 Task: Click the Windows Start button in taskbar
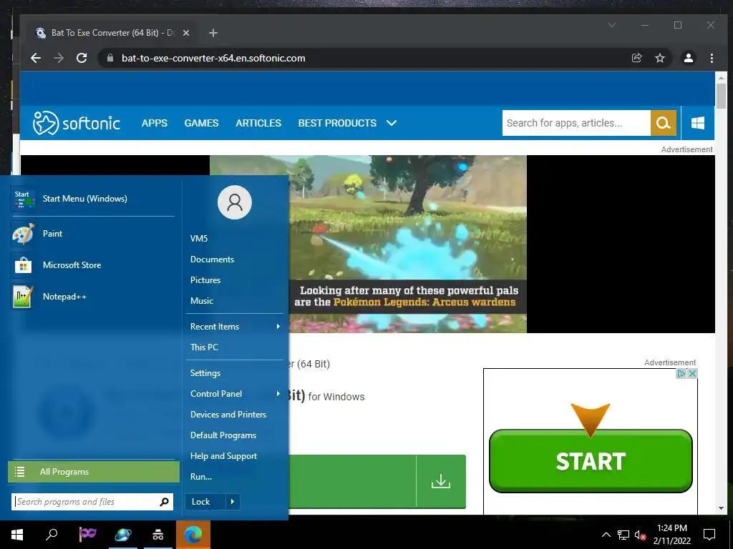17,535
